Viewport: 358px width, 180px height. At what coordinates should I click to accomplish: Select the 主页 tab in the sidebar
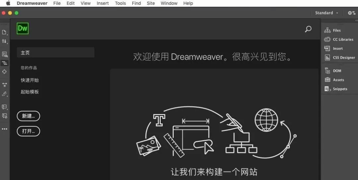click(x=55, y=52)
